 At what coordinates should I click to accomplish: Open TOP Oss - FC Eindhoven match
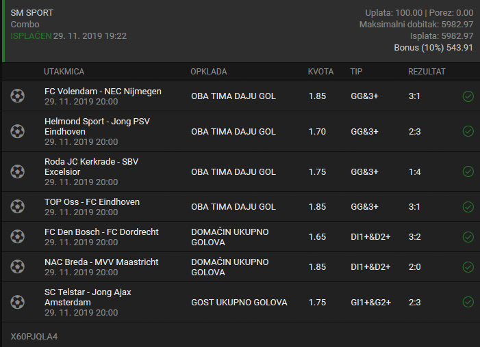click(92, 202)
